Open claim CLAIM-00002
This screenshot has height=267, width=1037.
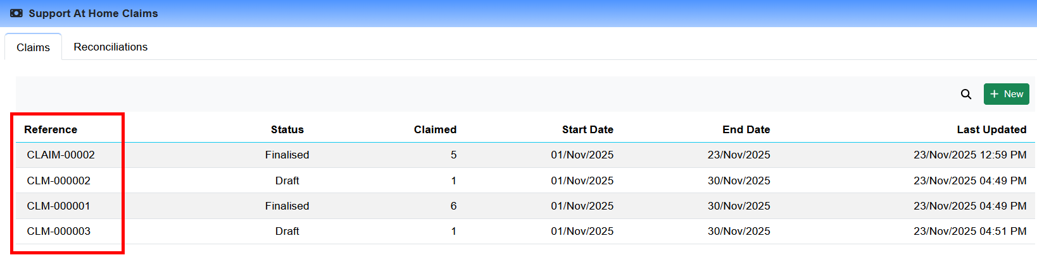[x=61, y=155]
